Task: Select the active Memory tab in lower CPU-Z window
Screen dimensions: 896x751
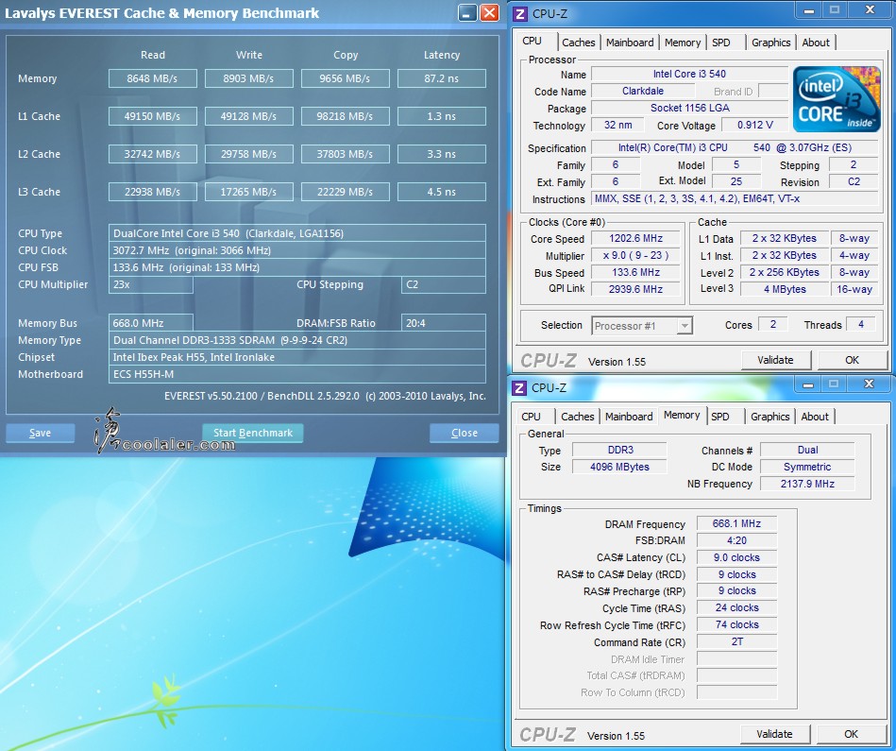Action: (682, 416)
